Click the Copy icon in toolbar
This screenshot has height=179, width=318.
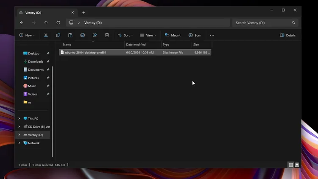pos(58,35)
